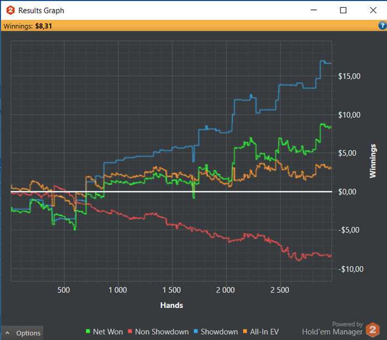Click the blue Showdown legend swatch
The height and width of the screenshot is (340, 387).
196,331
